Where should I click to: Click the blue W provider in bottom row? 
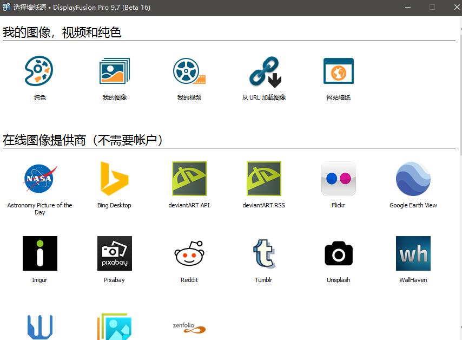coord(39,326)
